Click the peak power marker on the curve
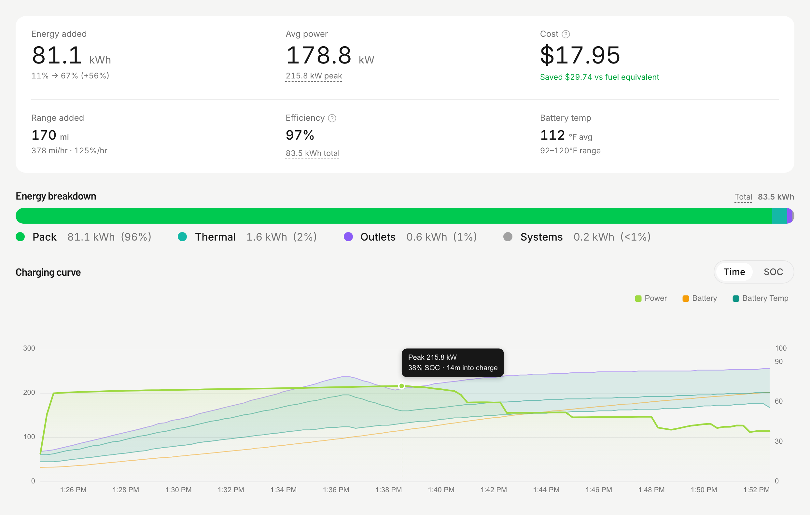 402,386
